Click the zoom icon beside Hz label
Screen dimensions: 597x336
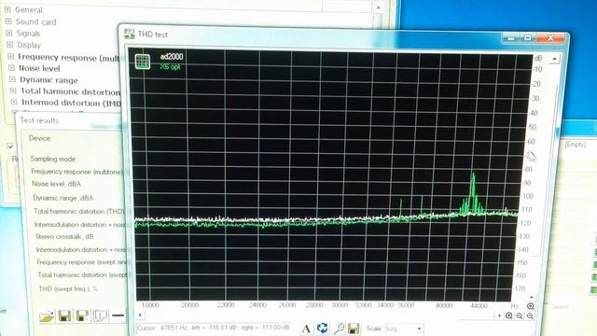531,306
